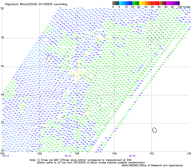Click the dark purple 45-50 knots swatch
This screenshot has width=191, height=167.
click(x=176, y=3)
